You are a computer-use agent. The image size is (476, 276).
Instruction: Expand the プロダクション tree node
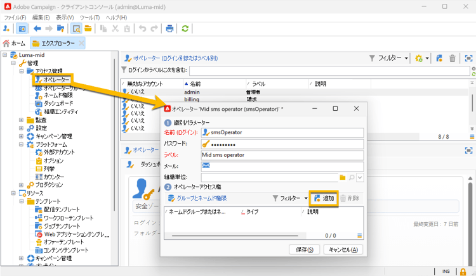[21, 185]
